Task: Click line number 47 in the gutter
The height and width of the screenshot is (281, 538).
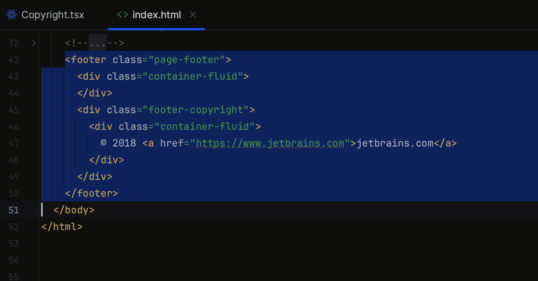Action: [x=14, y=143]
